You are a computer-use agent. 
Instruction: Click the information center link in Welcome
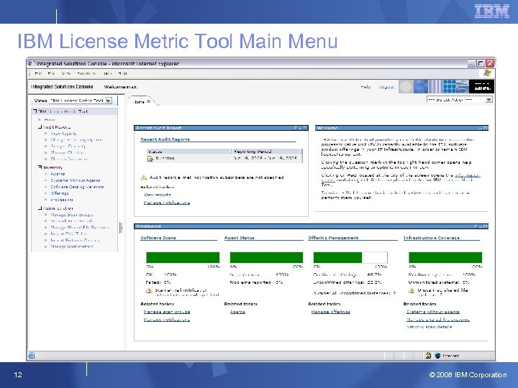[467, 175]
